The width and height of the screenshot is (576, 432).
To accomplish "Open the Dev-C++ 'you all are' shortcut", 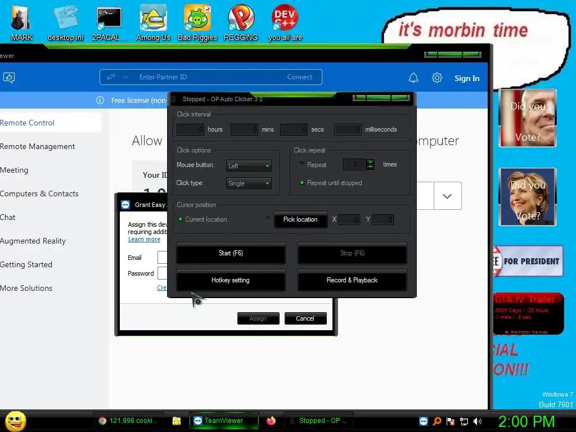I will point(285,22).
